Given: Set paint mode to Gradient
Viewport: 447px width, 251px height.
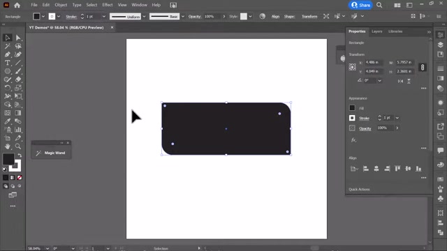Looking at the screenshot, I should click(13, 178).
